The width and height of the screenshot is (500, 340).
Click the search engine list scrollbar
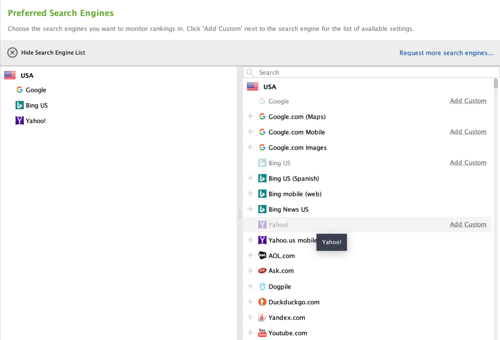click(495, 83)
